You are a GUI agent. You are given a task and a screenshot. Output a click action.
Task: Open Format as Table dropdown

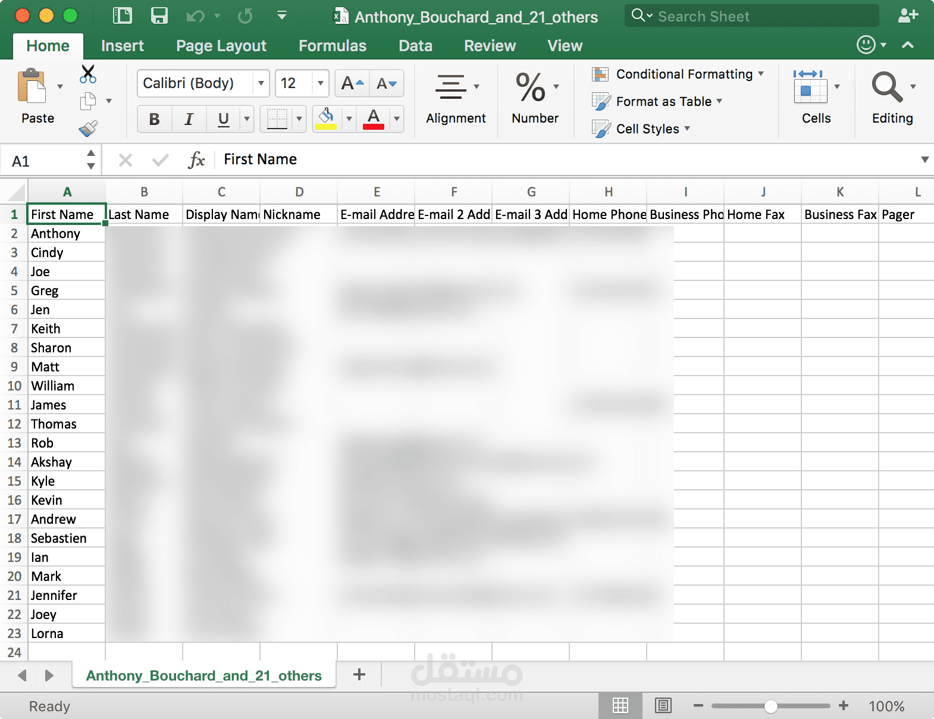pyautogui.click(x=657, y=102)
